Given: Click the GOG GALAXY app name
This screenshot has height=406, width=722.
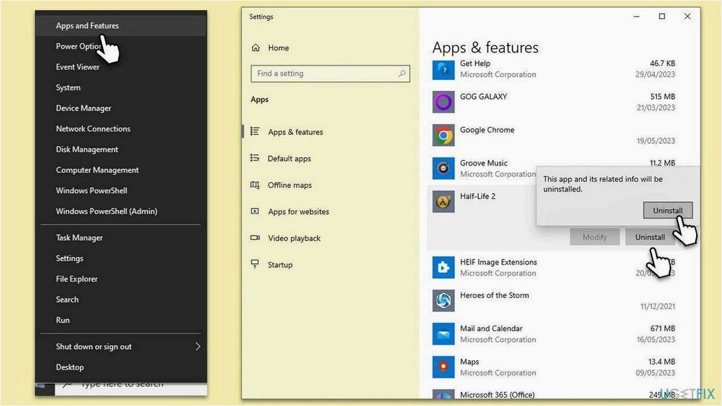Looking at the screenshot, I should [483, 96].
